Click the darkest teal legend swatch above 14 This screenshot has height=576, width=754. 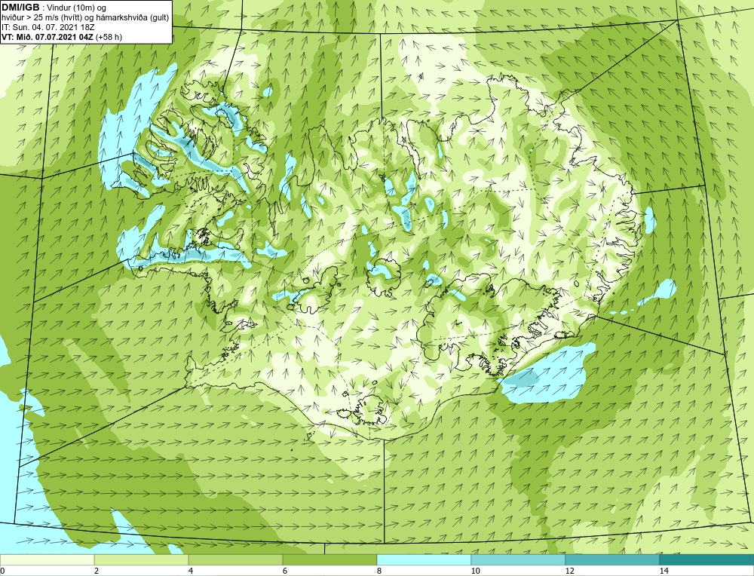coord(707,560)
